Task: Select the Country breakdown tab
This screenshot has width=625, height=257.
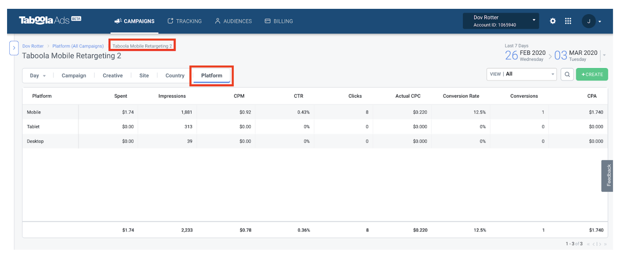Action: point(175,76)
